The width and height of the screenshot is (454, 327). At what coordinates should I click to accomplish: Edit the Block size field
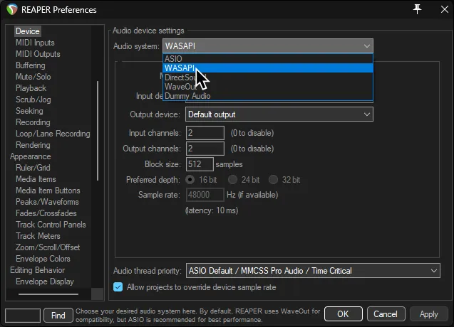point(200,164)
